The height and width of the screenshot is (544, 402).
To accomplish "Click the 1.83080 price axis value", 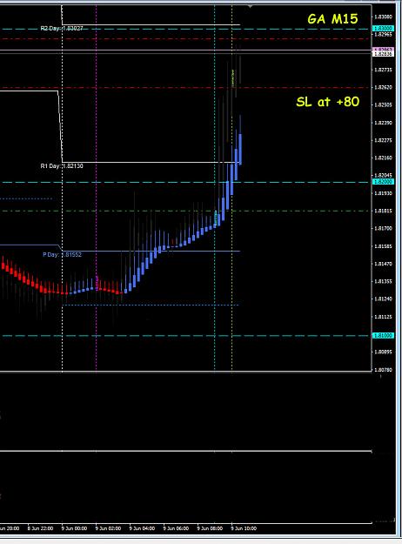I will point(384,17).
